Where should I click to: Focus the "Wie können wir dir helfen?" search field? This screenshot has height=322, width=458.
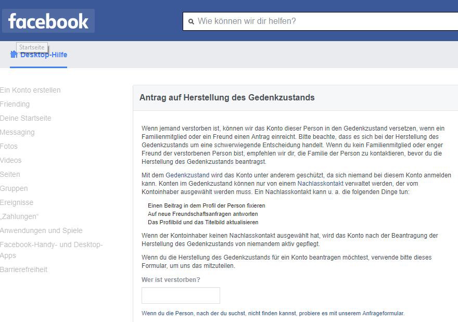(x=320, y=21)
